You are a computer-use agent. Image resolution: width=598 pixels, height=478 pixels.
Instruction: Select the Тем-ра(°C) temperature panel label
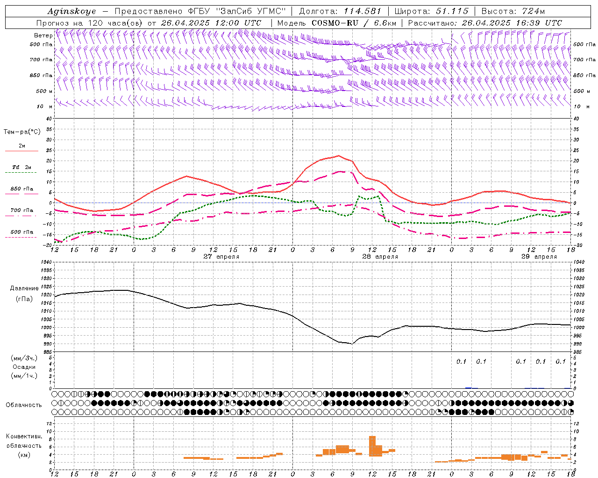coord(22,132)
